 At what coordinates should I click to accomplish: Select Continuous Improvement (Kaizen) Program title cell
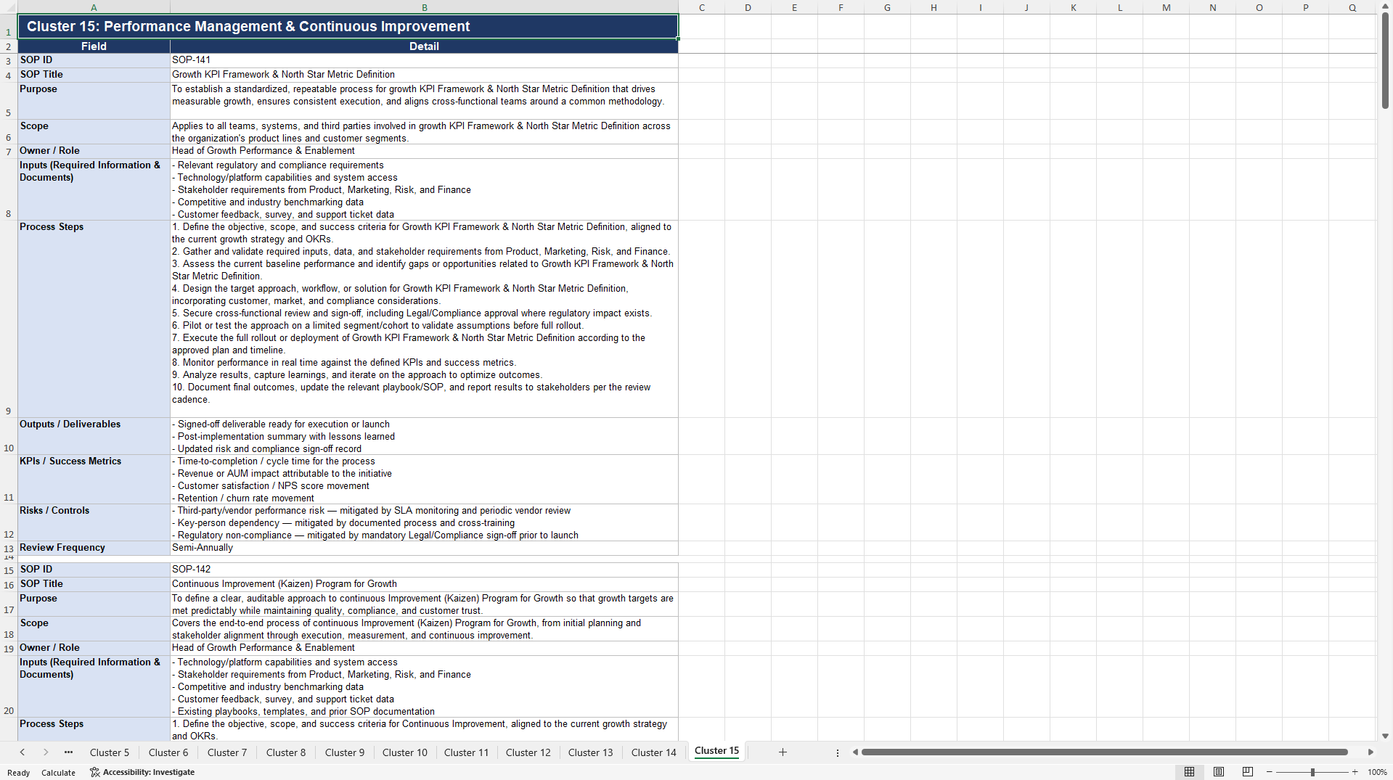424,584
